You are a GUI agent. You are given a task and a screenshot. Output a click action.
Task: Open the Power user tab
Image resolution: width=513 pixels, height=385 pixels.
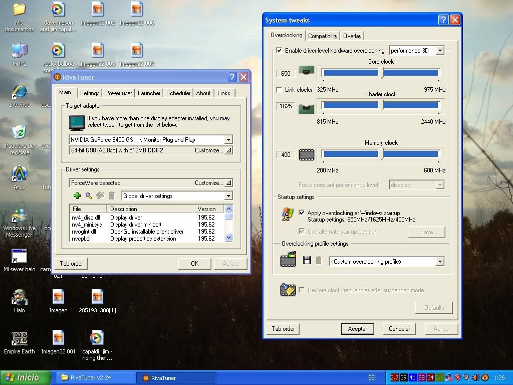(118, 93)
